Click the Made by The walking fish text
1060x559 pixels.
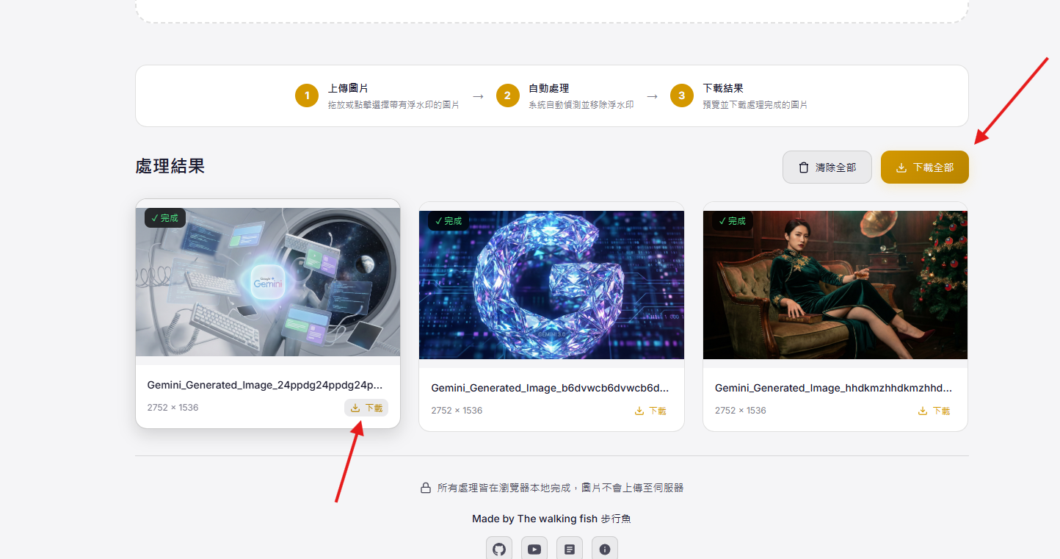(551, 519)
